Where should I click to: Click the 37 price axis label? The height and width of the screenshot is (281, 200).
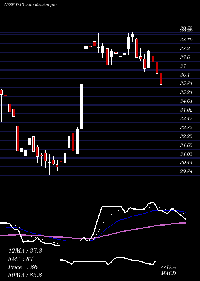click(183, 66)
